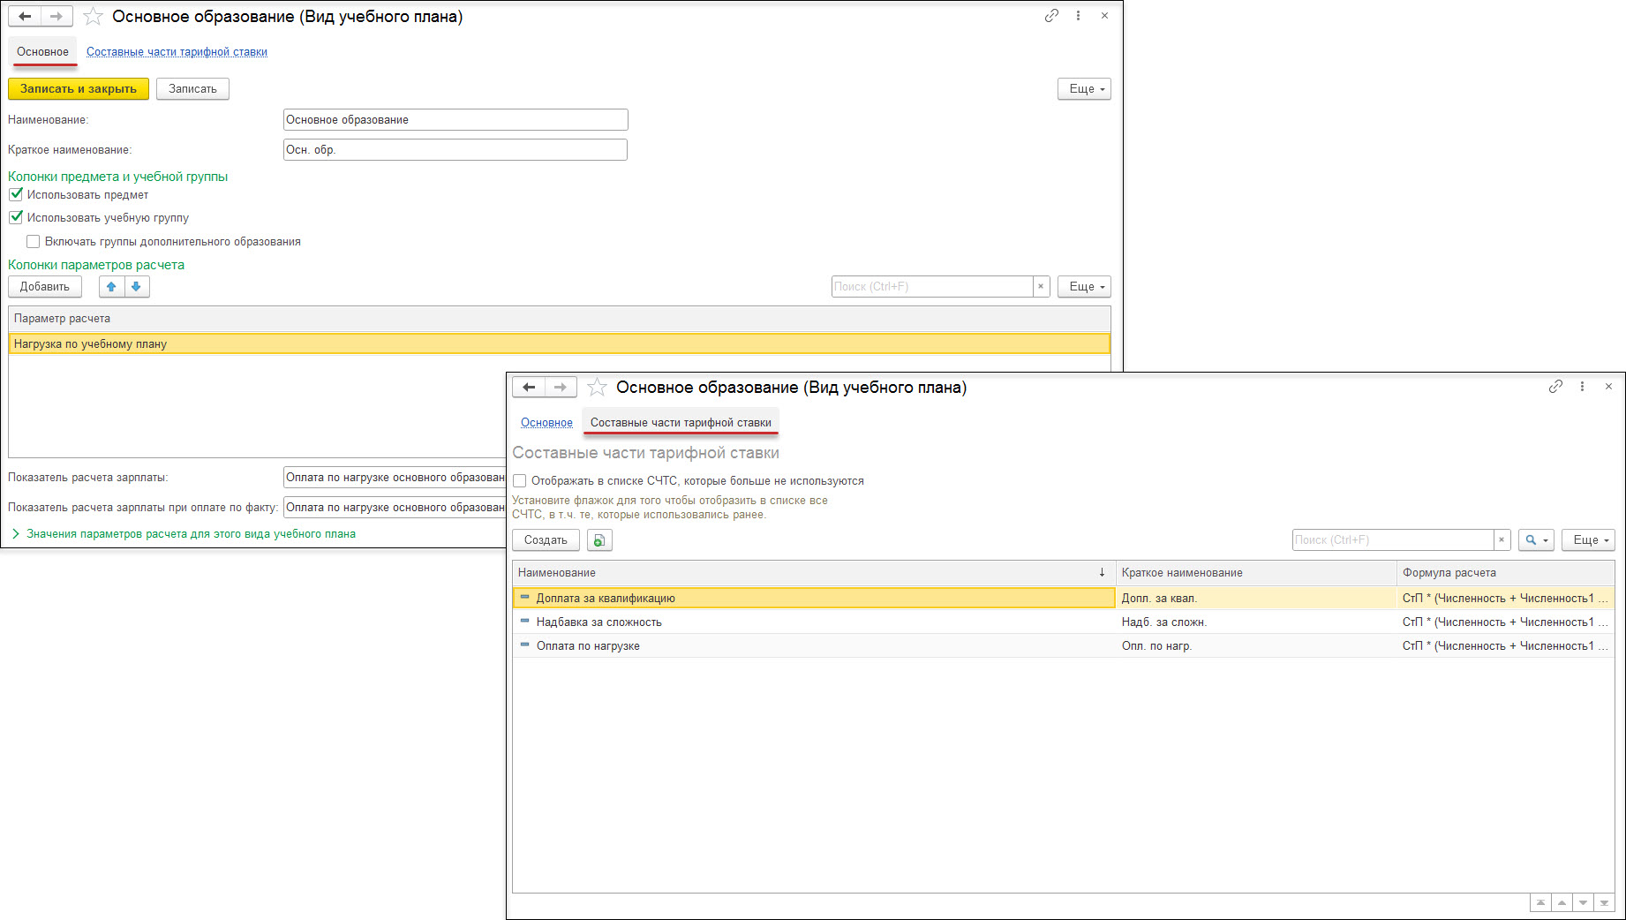Viewport: 1626px width, 920px height.
Task: Go forward in the background window
Action: tap(56, 16)
